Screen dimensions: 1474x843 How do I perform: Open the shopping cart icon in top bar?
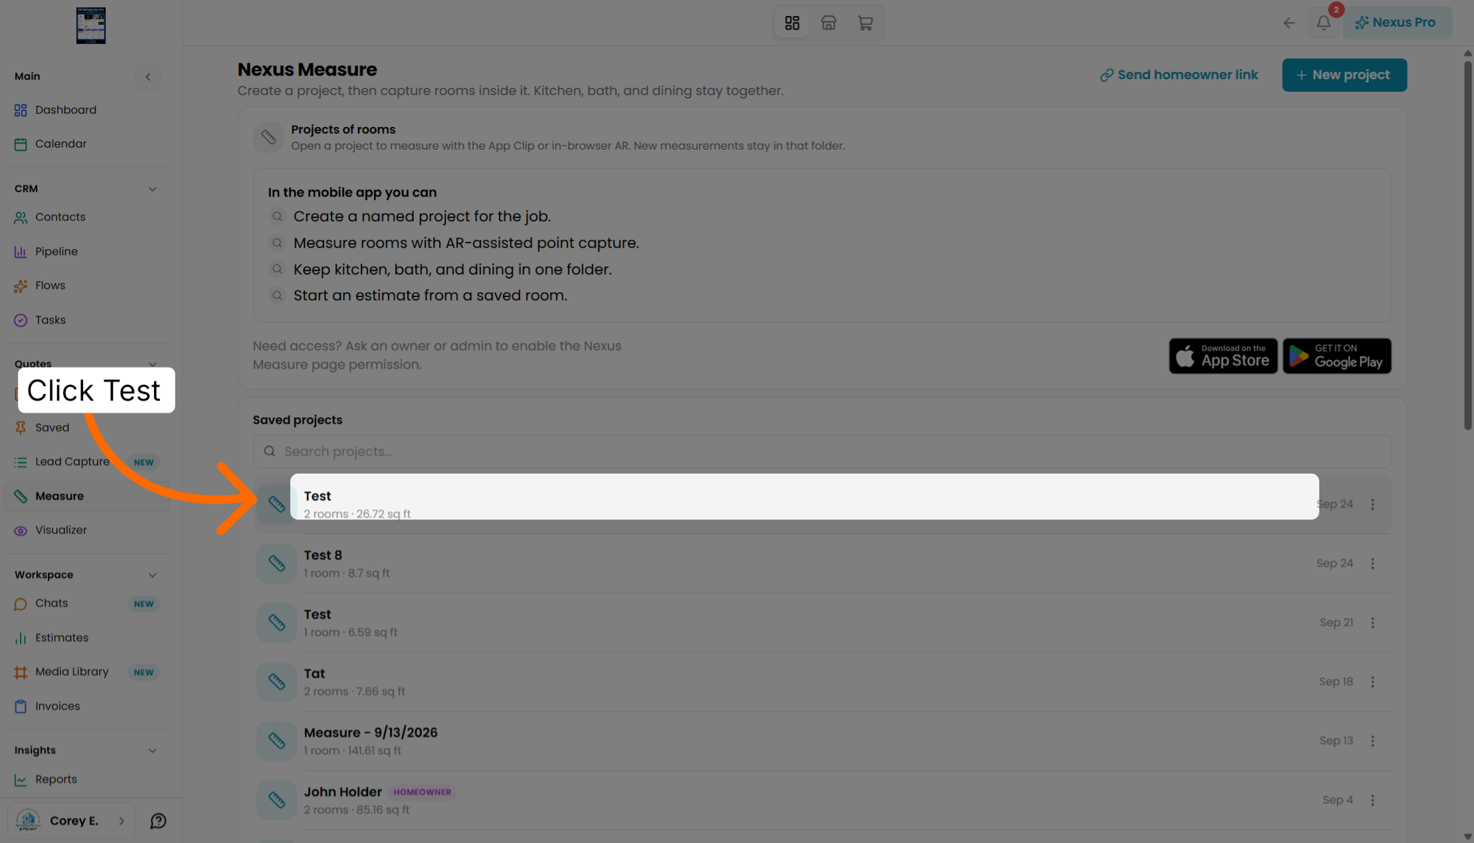click(x=865, y=23)
